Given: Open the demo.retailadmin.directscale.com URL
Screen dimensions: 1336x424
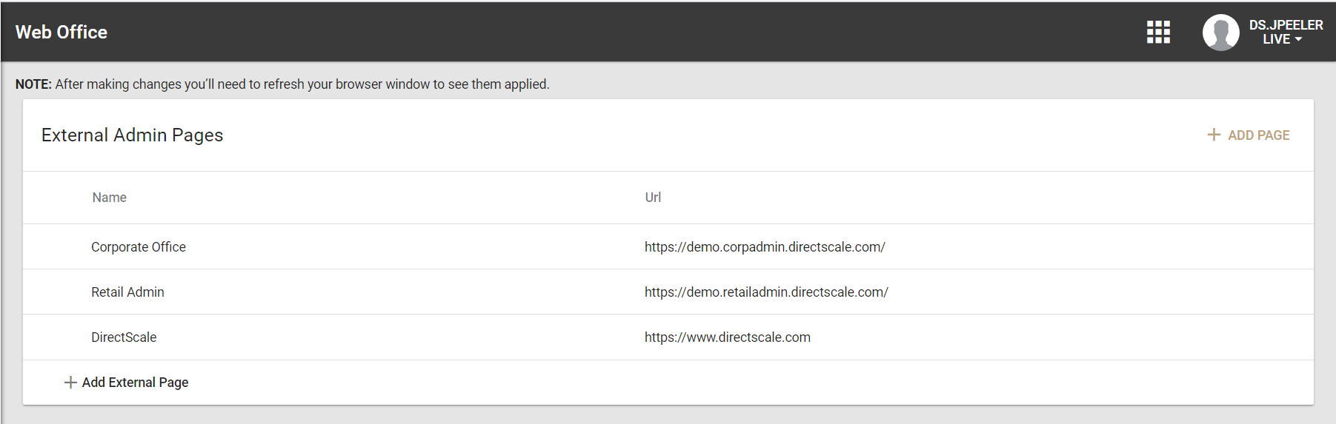Looking at the screenshot, I should click(x=766, y=292).
